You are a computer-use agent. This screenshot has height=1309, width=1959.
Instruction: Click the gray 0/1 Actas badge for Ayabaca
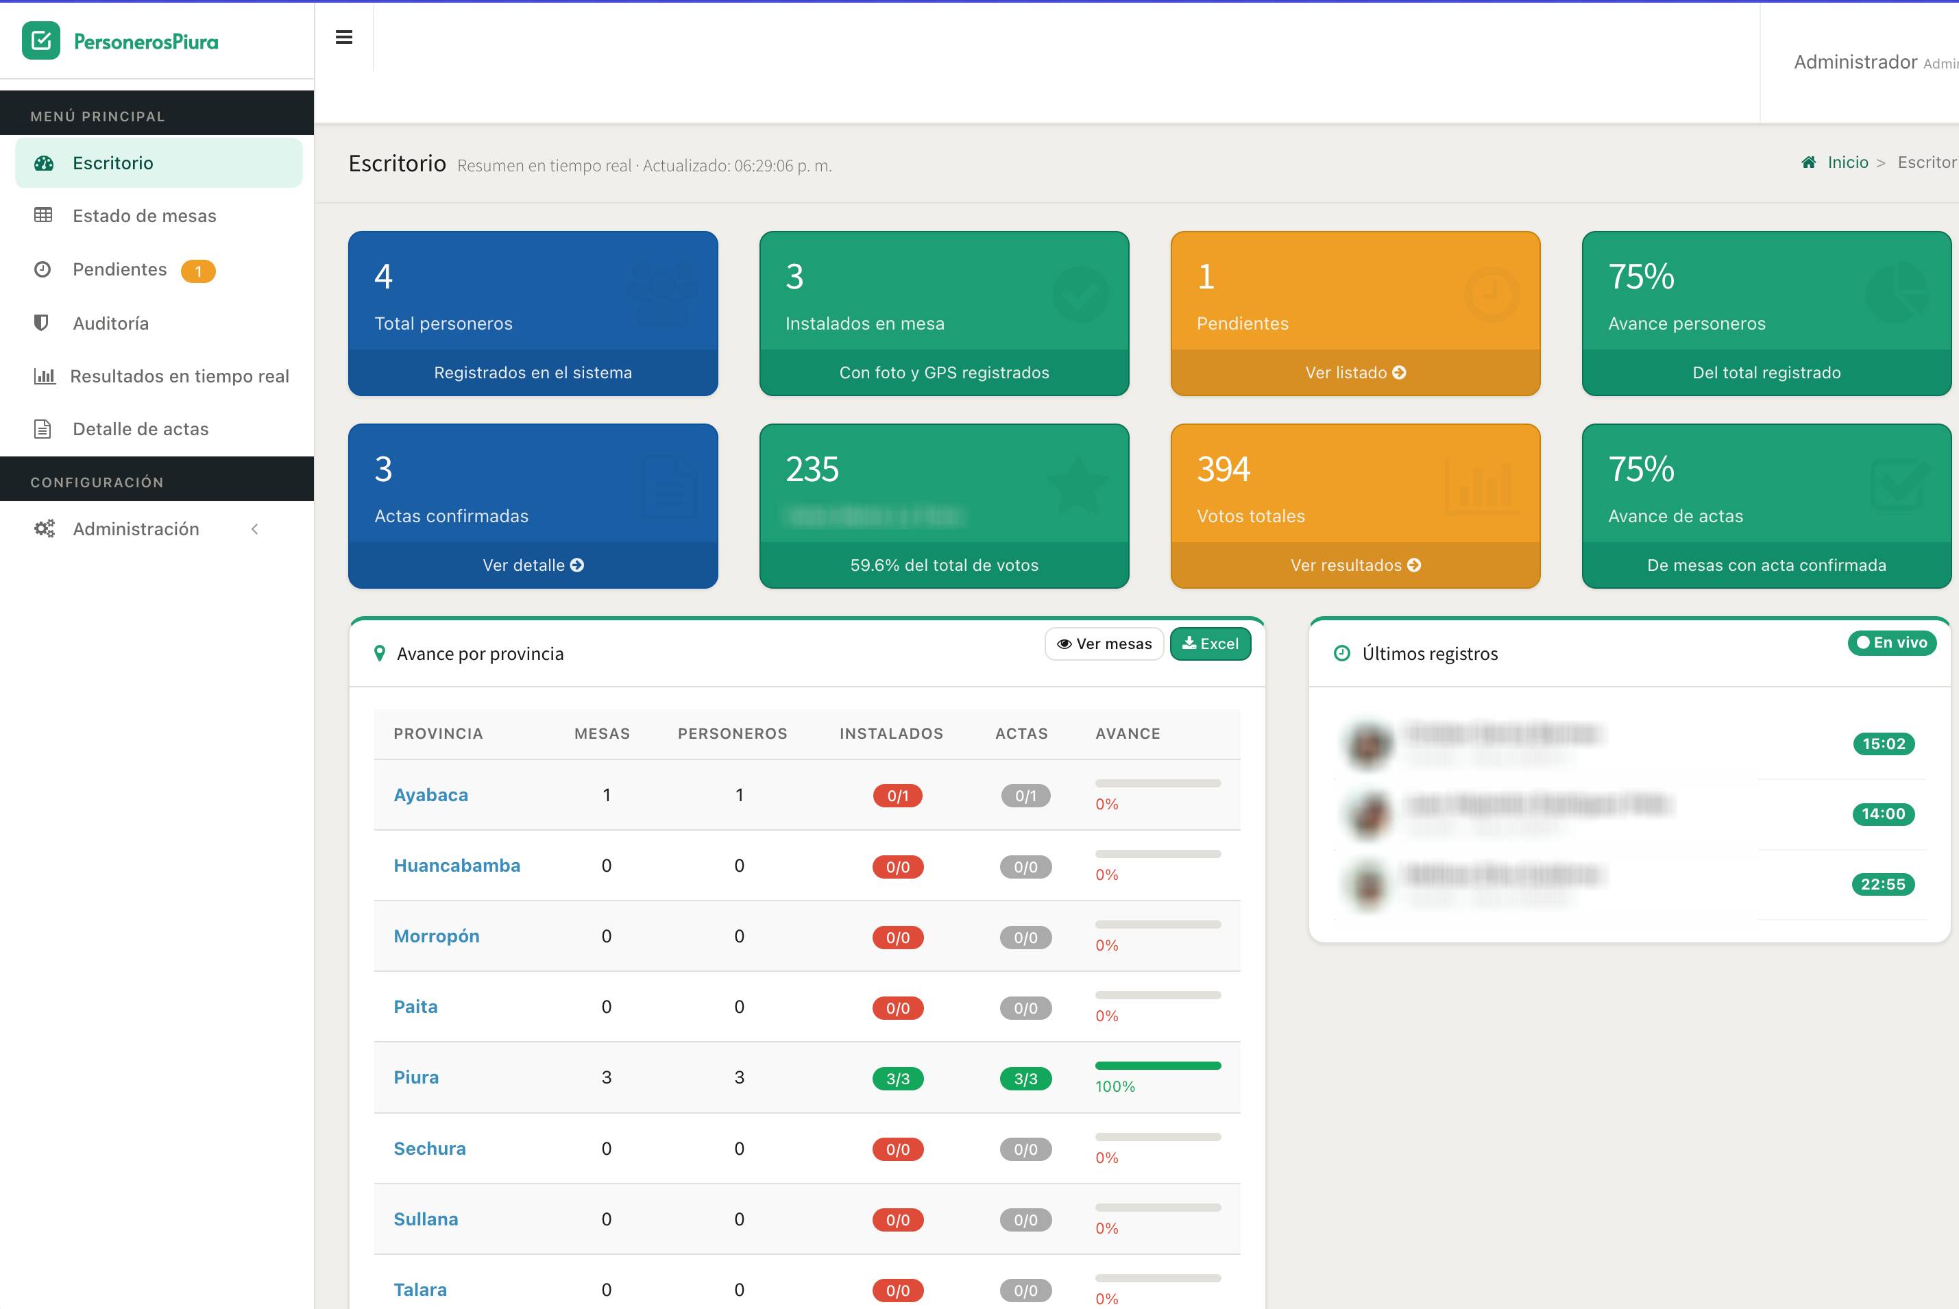click(1026, 796)
